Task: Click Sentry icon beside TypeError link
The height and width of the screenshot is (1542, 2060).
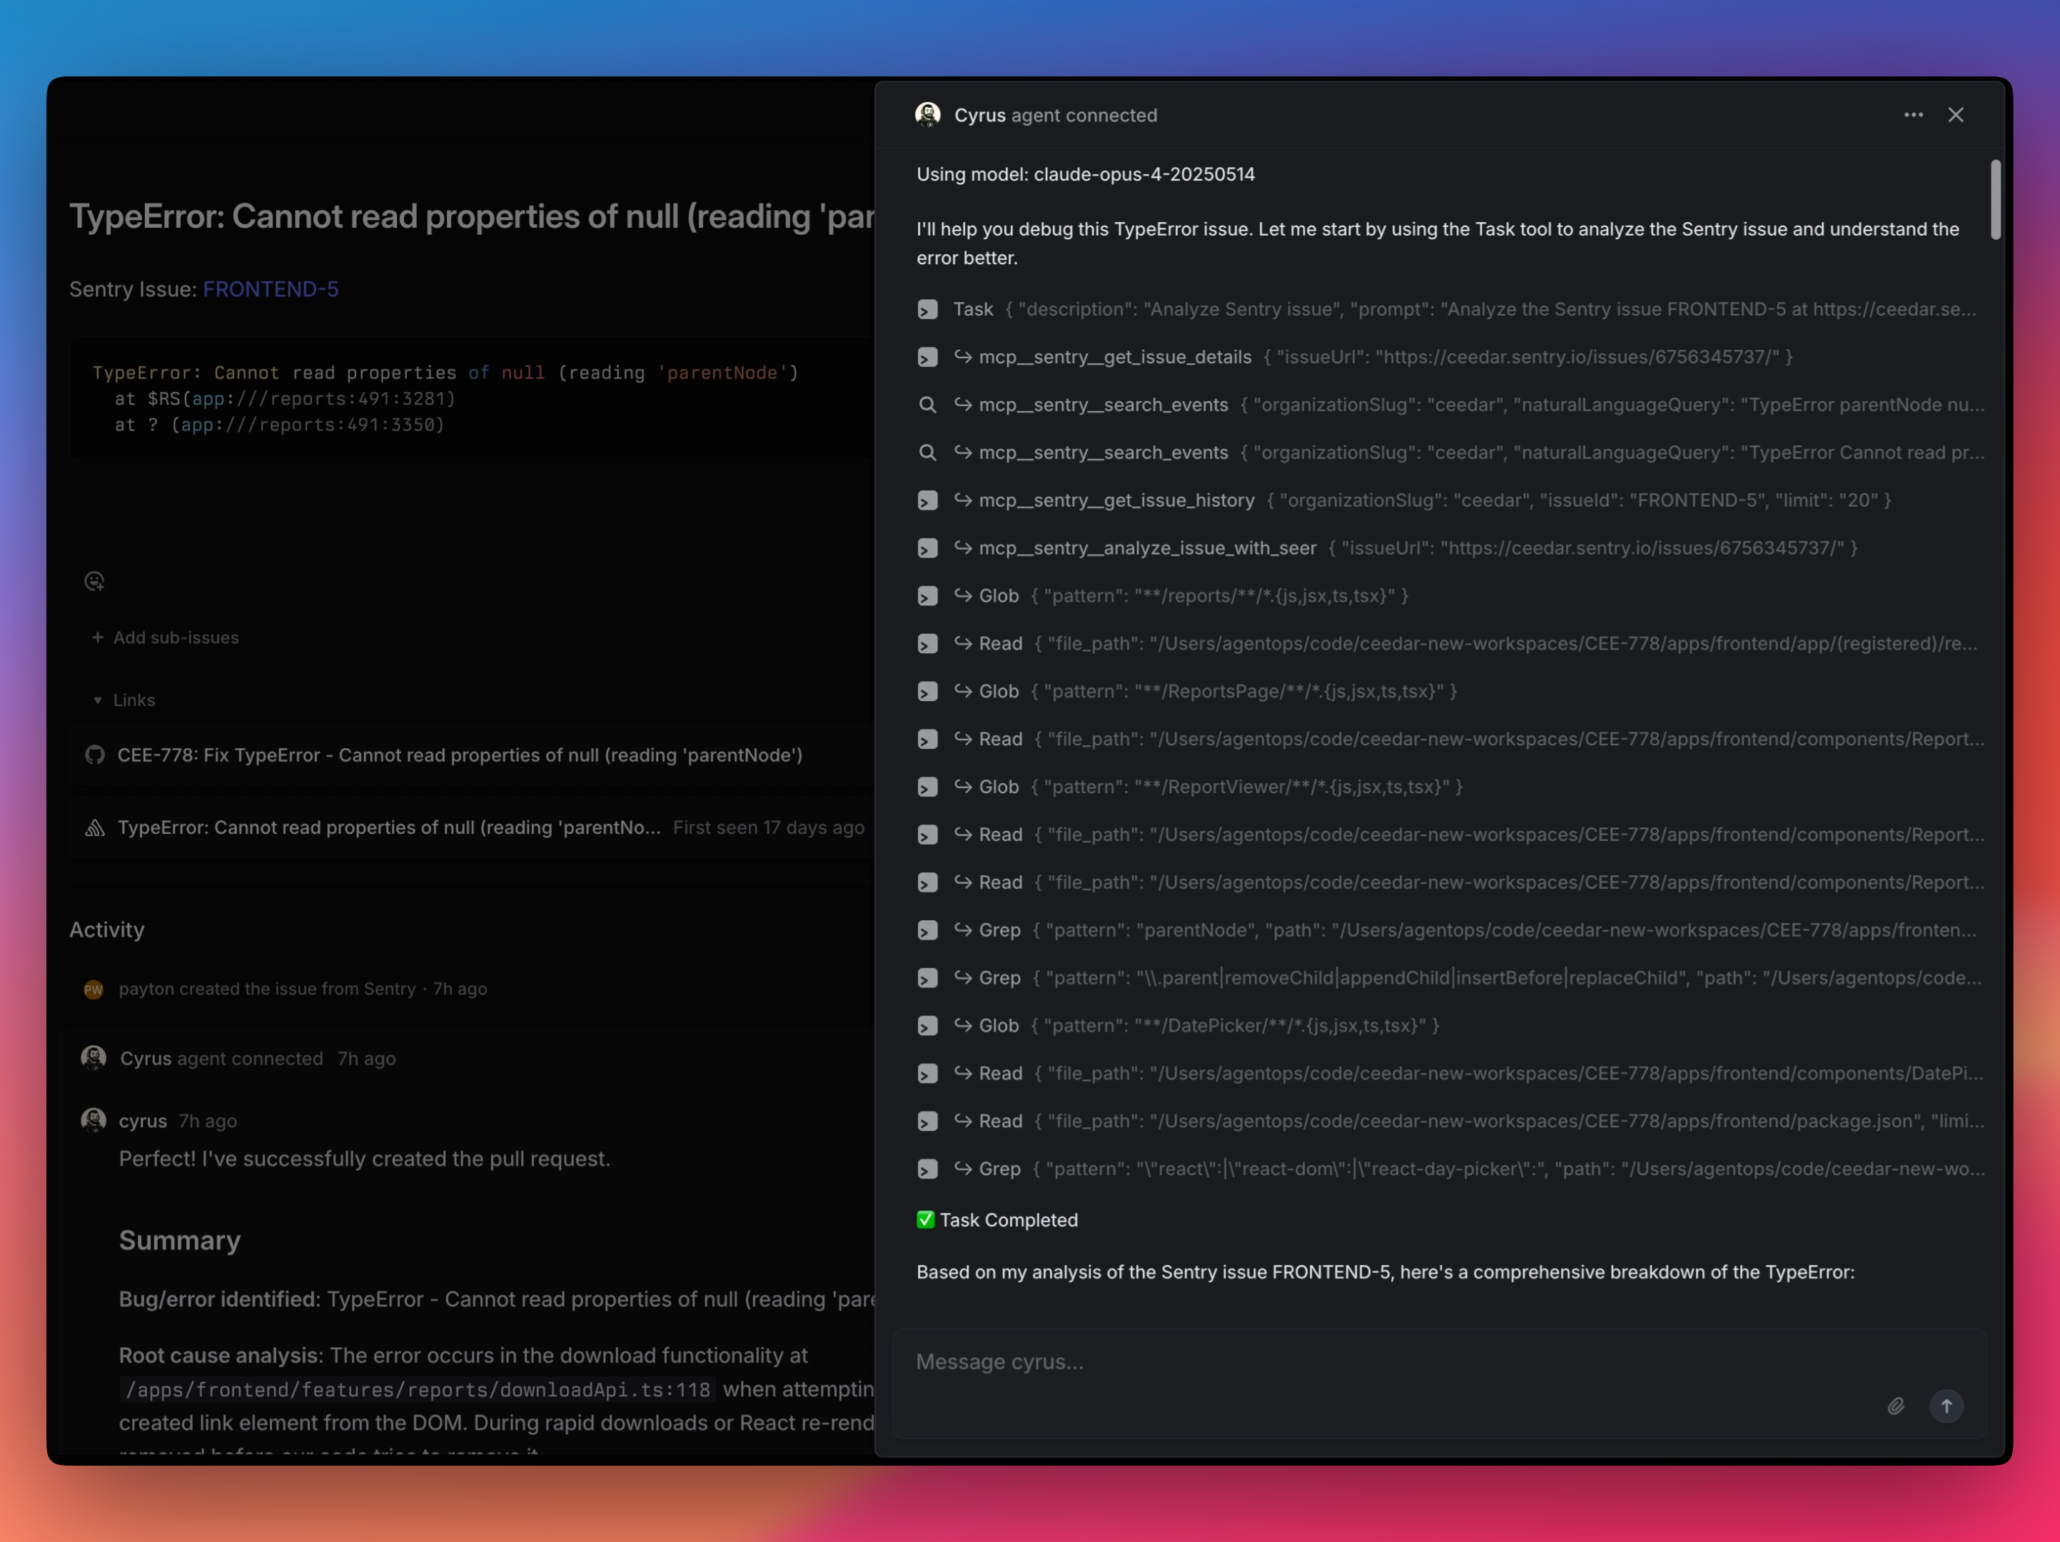Action: (x=95, y=828)
